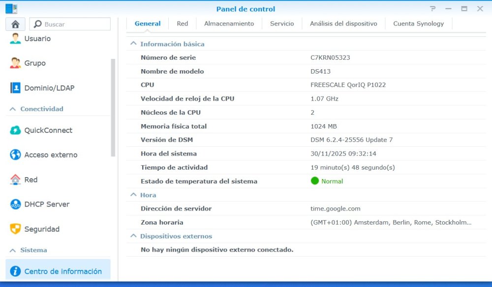Open the Servicio tab
Image resolution: width=492 pixels, height=287 pixels.
point(282,24)
